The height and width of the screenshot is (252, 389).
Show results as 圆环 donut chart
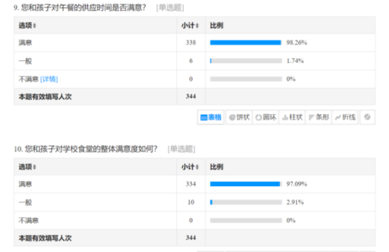coord(266,117)
